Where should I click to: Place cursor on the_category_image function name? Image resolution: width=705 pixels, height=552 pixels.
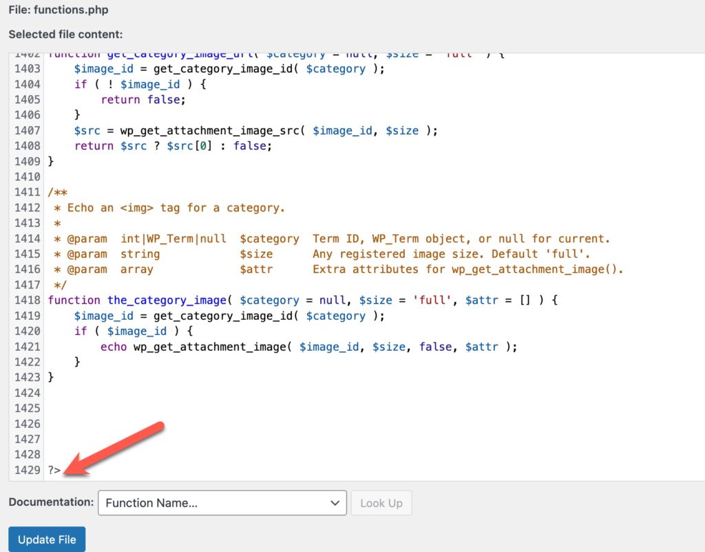click(167, 300)
